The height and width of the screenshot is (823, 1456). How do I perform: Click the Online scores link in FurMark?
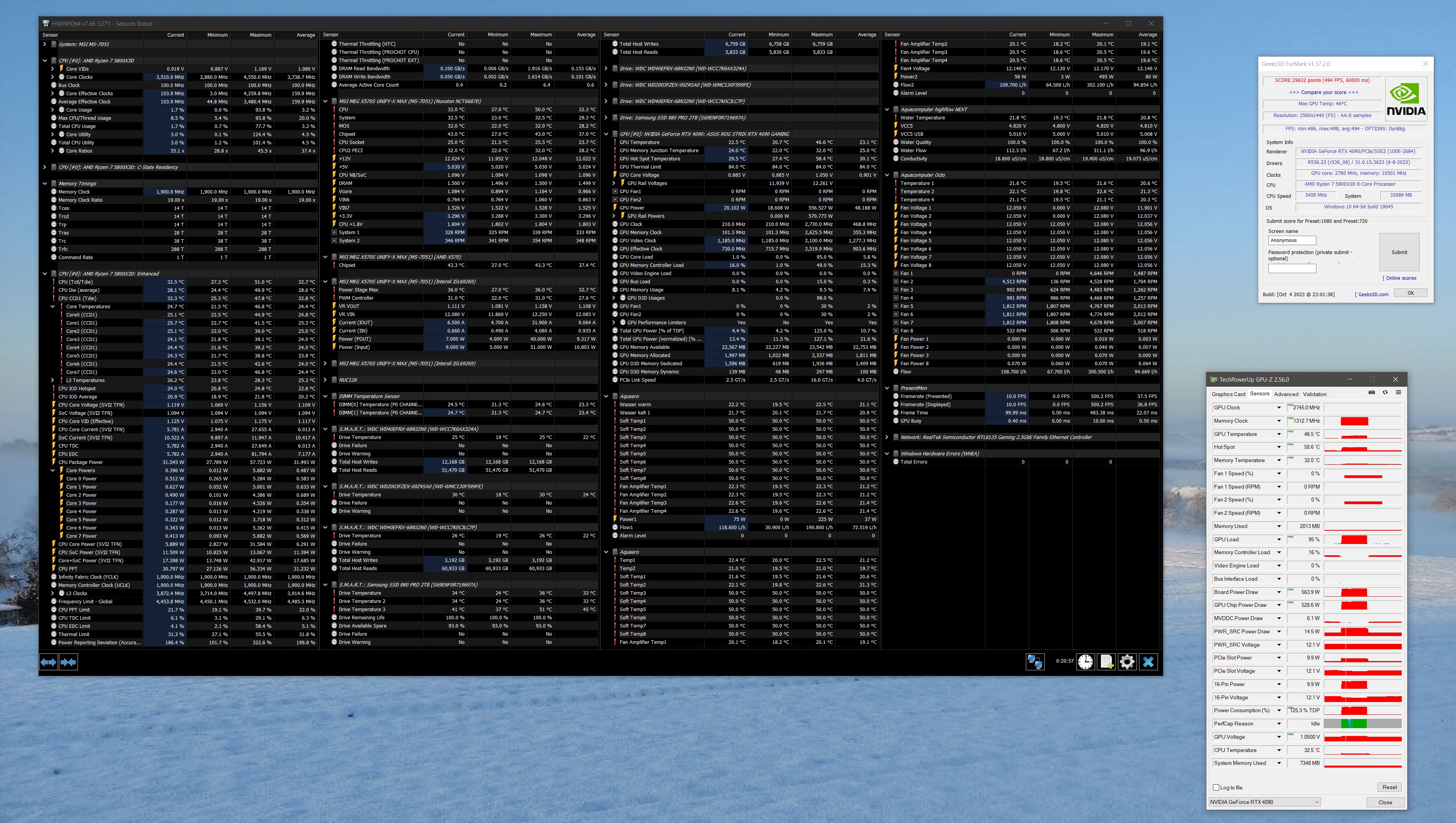(1400, 278)
